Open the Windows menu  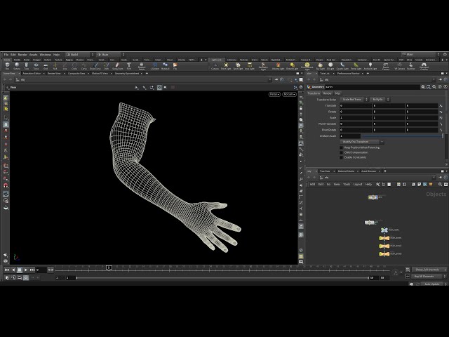(x=45, y=55)
